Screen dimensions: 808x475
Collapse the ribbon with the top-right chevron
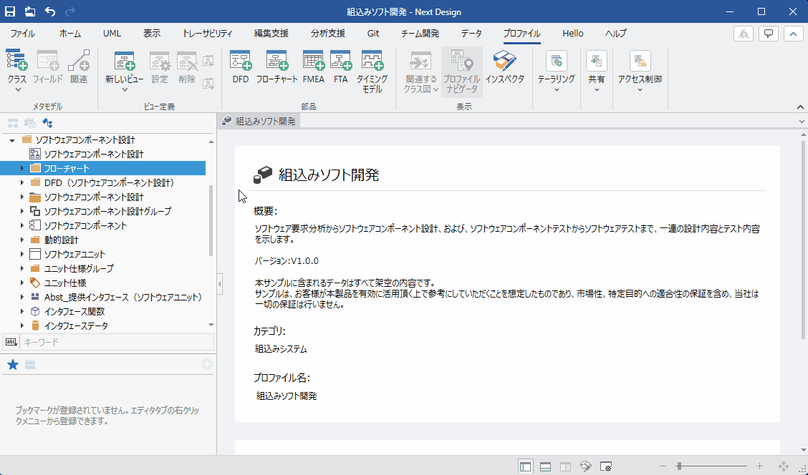click(x=793, y=34)
